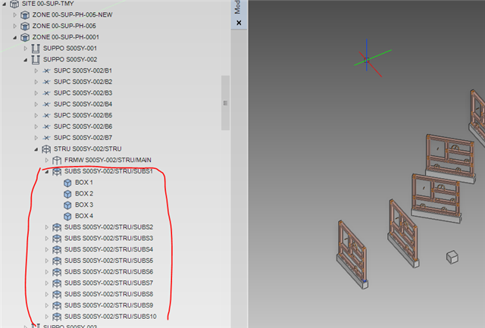
Task: Click the SUBS5 sub-structure icon
Action: [57, 261]
